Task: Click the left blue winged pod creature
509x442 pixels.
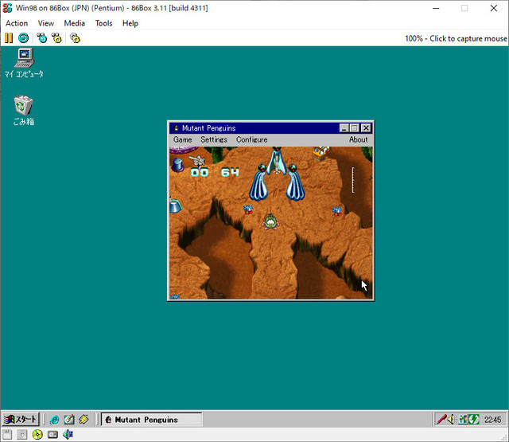Action: point(258,182)
